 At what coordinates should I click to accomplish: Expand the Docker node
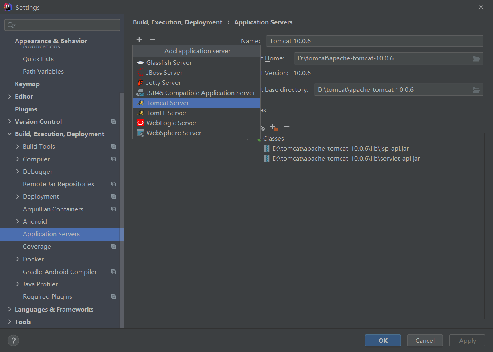18,259
